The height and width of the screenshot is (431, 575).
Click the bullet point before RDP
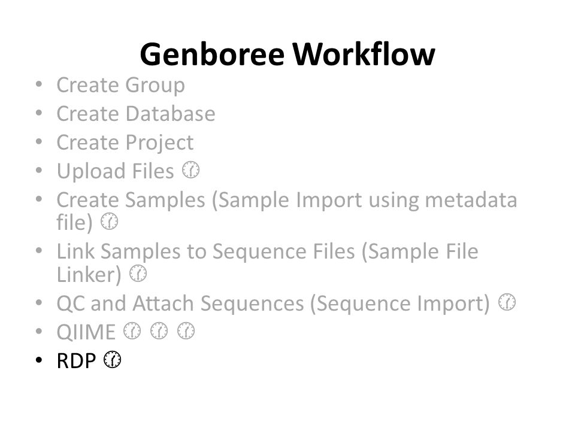[x=39, y=360]
